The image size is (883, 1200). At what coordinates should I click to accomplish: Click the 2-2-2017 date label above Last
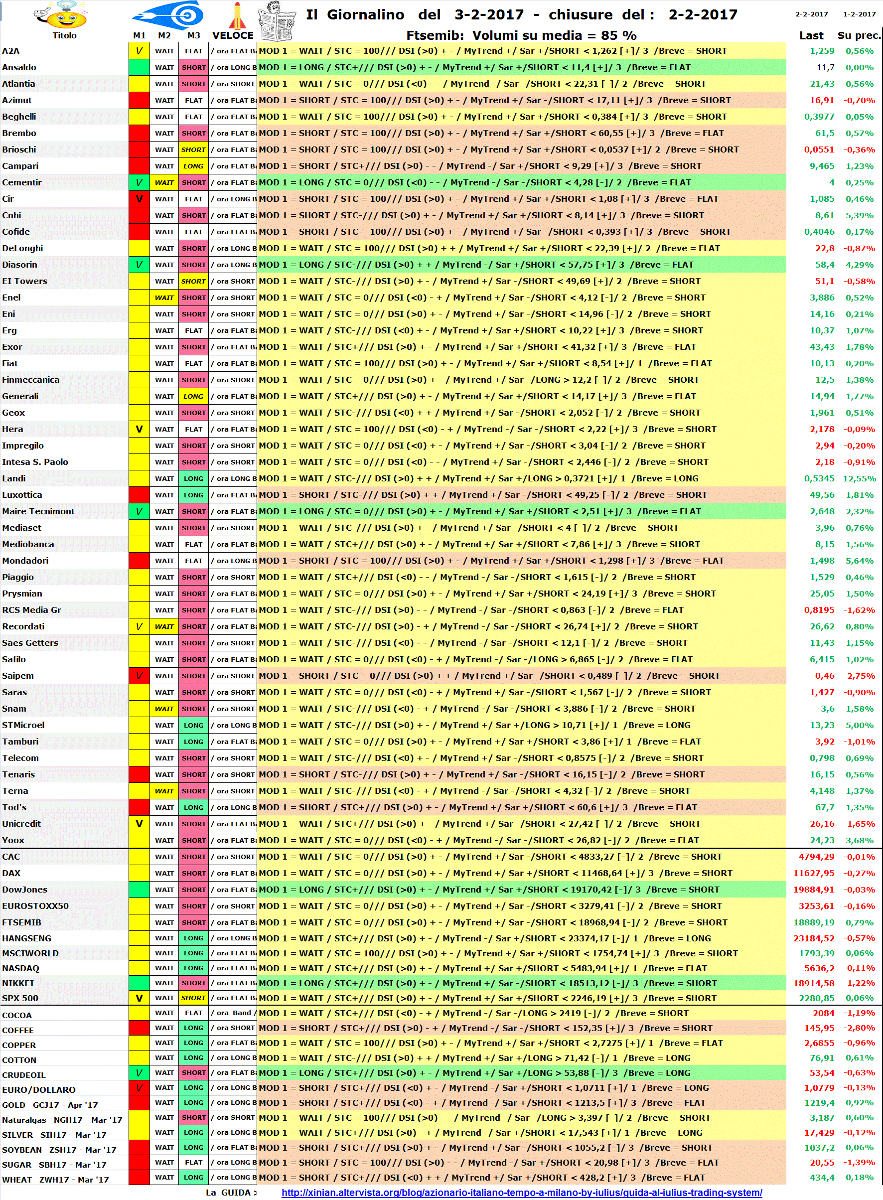point(811,14)
